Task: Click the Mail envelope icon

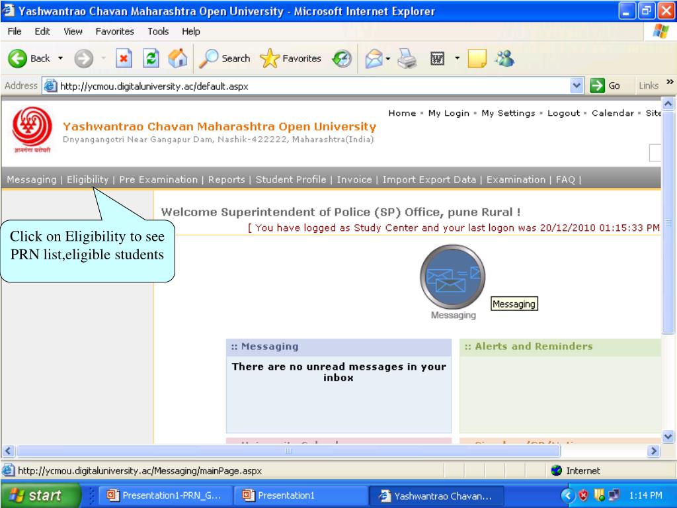Action: pyautogui.click(x=374, y=58)
